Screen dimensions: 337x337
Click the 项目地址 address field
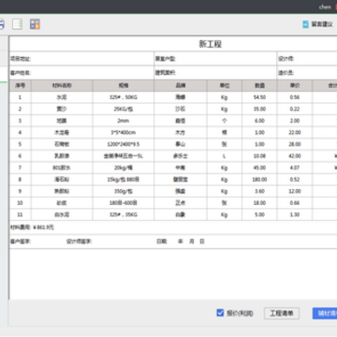81,59
